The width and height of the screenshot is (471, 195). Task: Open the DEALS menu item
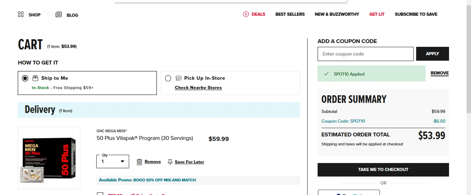tap(258, 14)
